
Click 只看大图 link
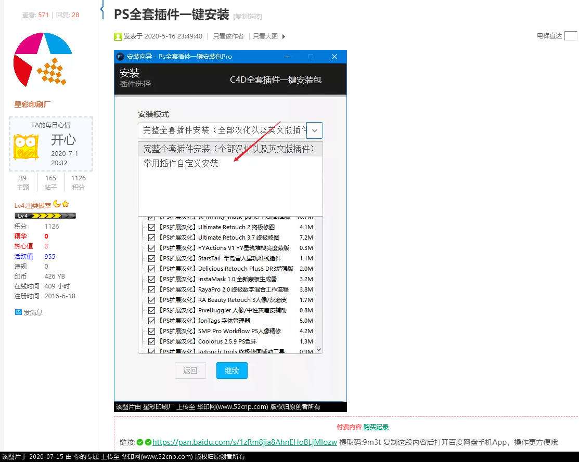[265, 36]
